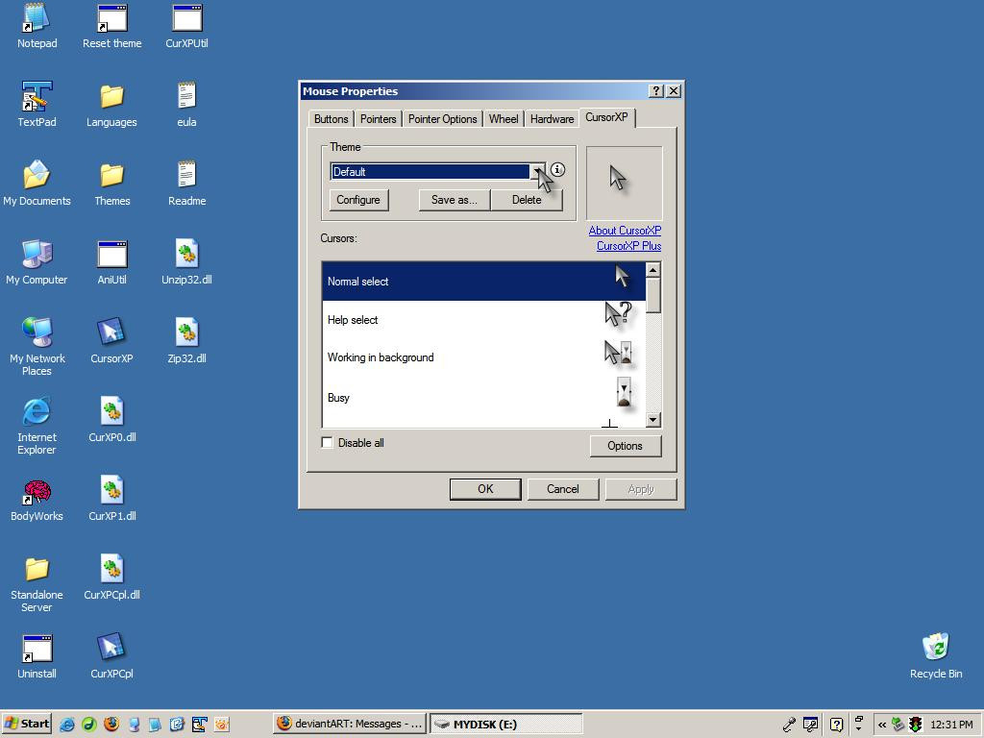984x738 pixels.
Task: Click the taskbar clock
Action: (x=951, y=725)
